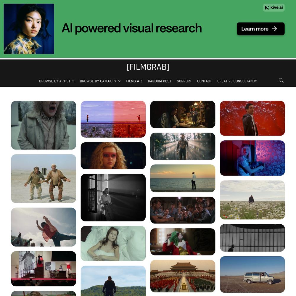Expand the Browse by Artist menu

(x=57, y=81)
